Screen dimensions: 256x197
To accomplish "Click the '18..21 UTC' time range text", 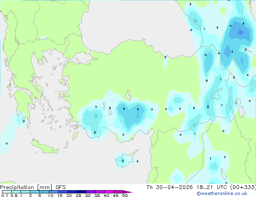I will click(212, 187).
